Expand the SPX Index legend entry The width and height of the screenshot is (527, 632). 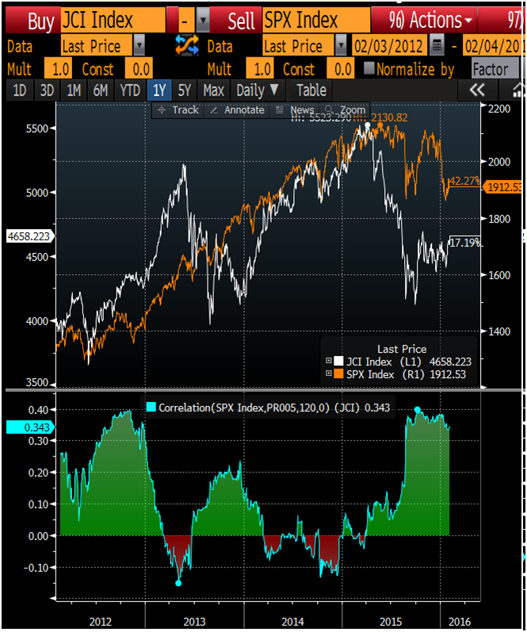pyautogui.click(x=328, y=373)
